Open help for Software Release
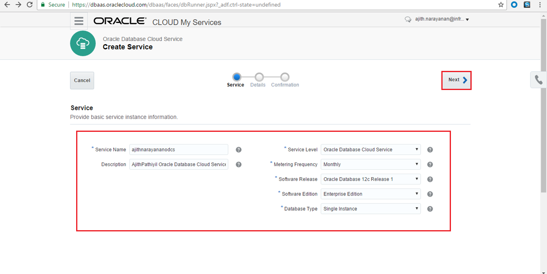 pyautogui.click(x=430, y=179)
